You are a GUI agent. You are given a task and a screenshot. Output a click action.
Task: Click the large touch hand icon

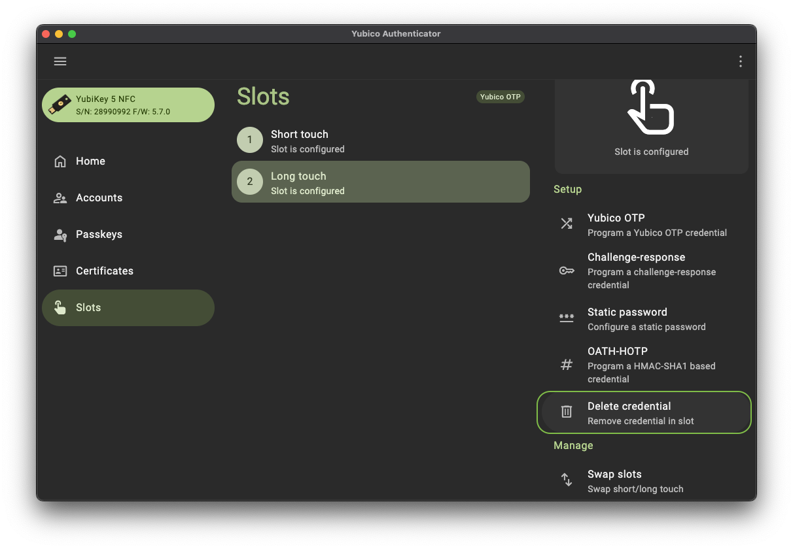651,107
